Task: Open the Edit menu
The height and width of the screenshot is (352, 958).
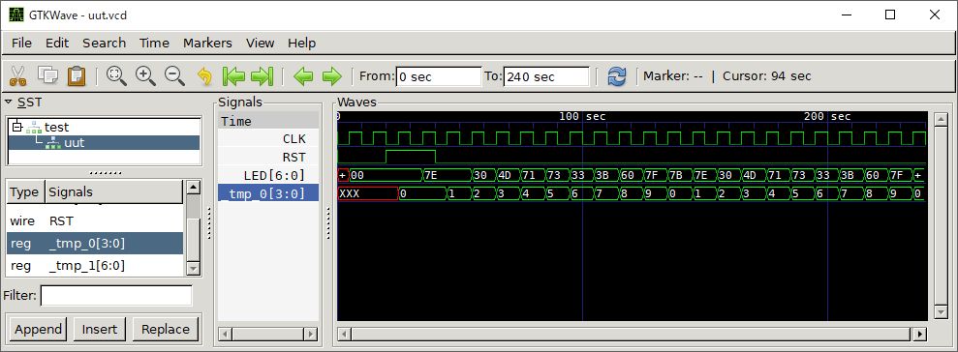Action: (x=57, y=43)
